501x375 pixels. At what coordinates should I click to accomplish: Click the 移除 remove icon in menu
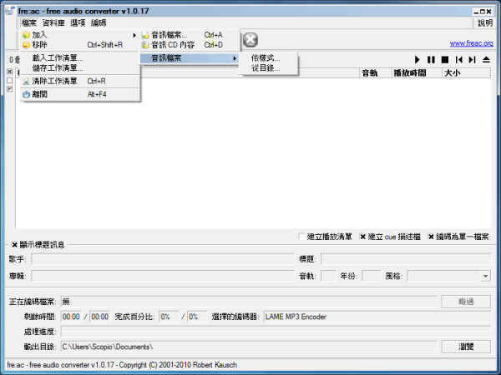[26, 45]
